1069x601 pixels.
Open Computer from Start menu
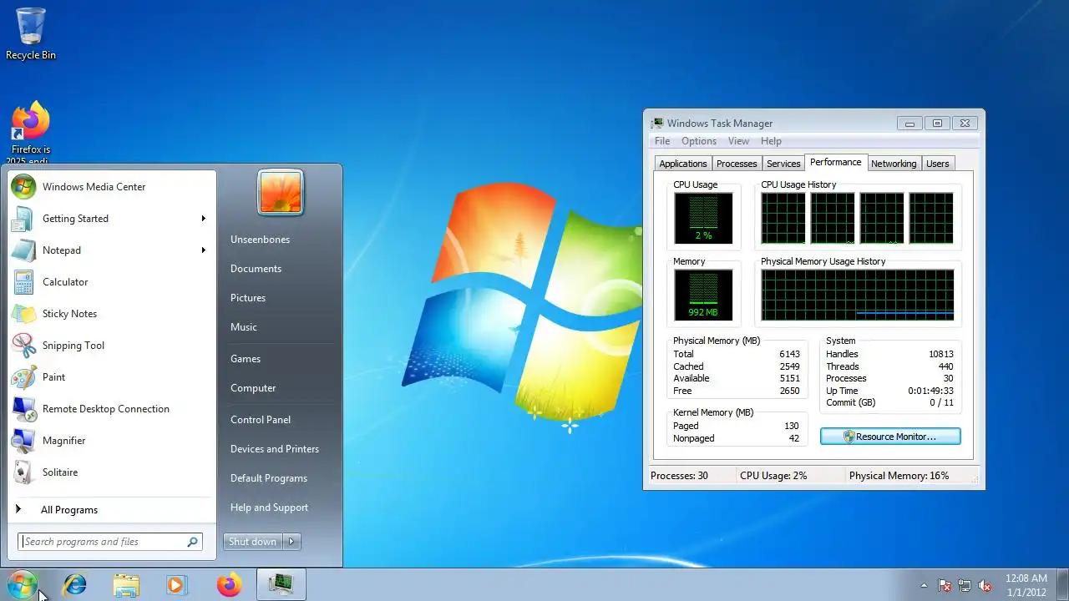point(253,388)
